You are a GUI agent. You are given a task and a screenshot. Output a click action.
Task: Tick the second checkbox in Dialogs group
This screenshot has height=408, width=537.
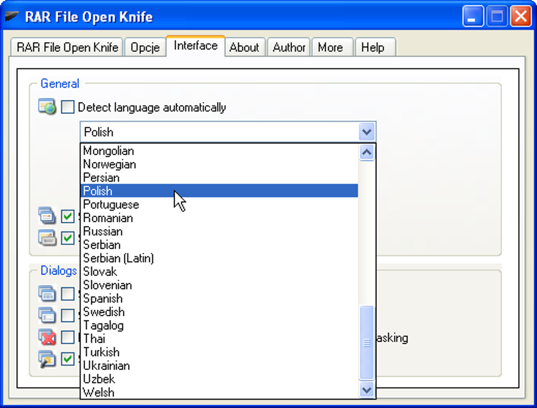pyautogui.click(x=67, y=315)
